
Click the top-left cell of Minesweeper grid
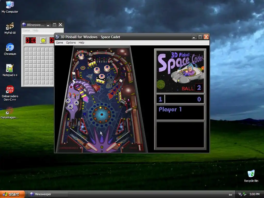pos(27,49)
